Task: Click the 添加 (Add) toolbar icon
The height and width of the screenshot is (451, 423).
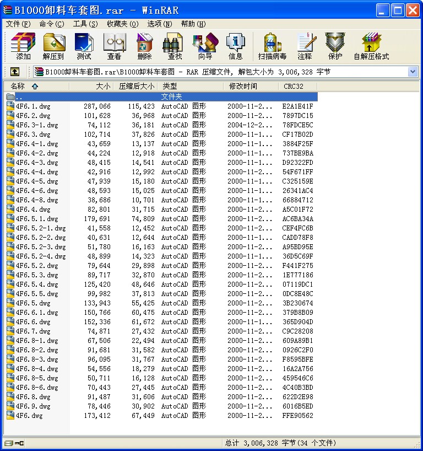Action: pyautogui.click(x=23, y=42)
